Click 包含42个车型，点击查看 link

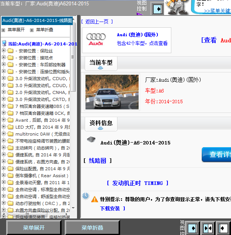[x=142, y=43]
